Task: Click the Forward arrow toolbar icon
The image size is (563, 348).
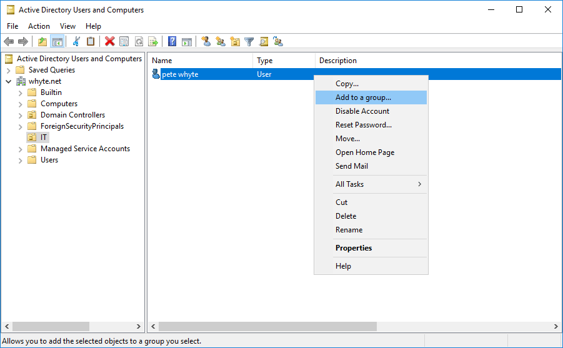Action: (x=23, y=42)
